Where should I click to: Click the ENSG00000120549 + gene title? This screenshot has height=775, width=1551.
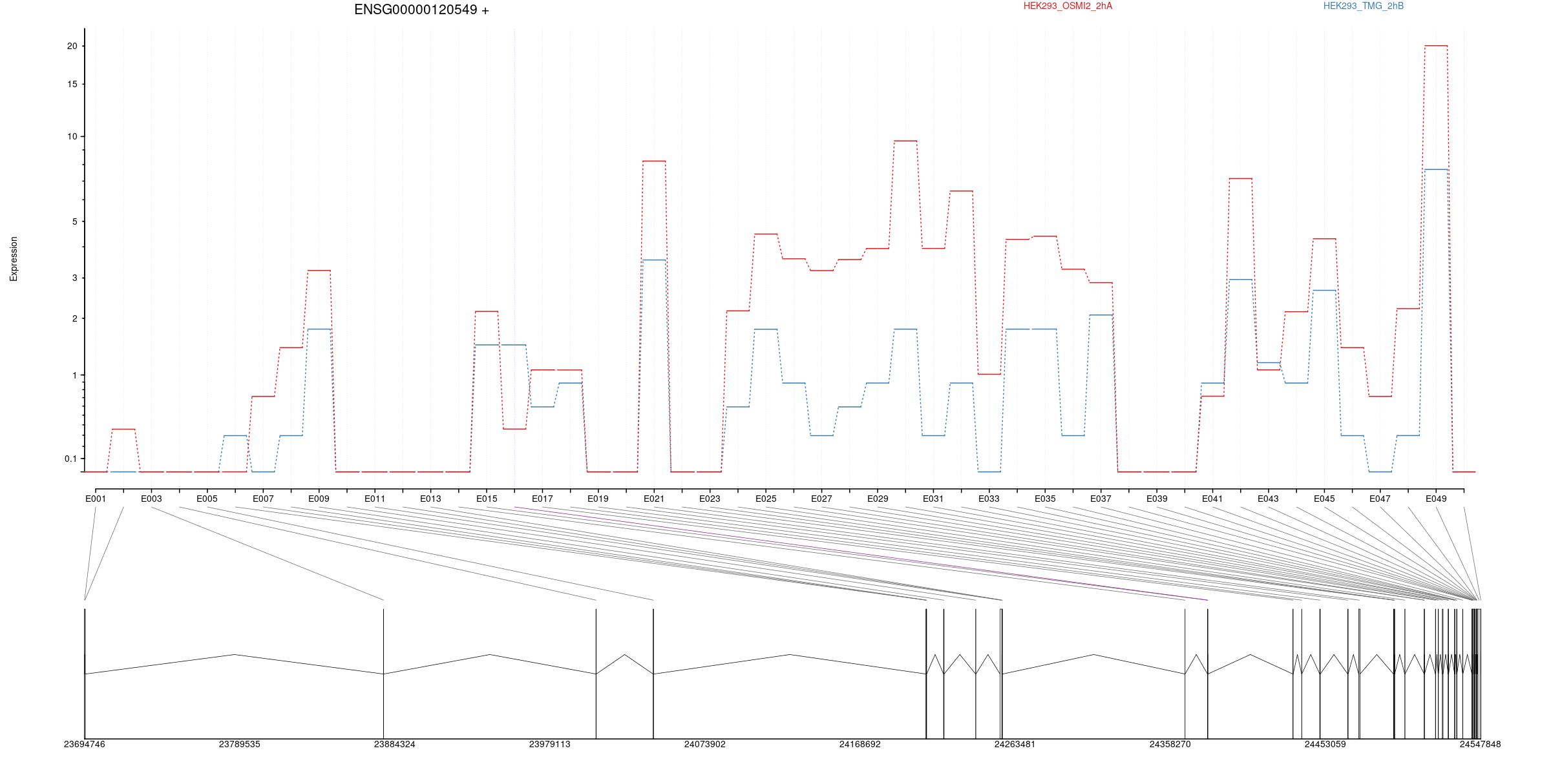(x=421, y=10)
